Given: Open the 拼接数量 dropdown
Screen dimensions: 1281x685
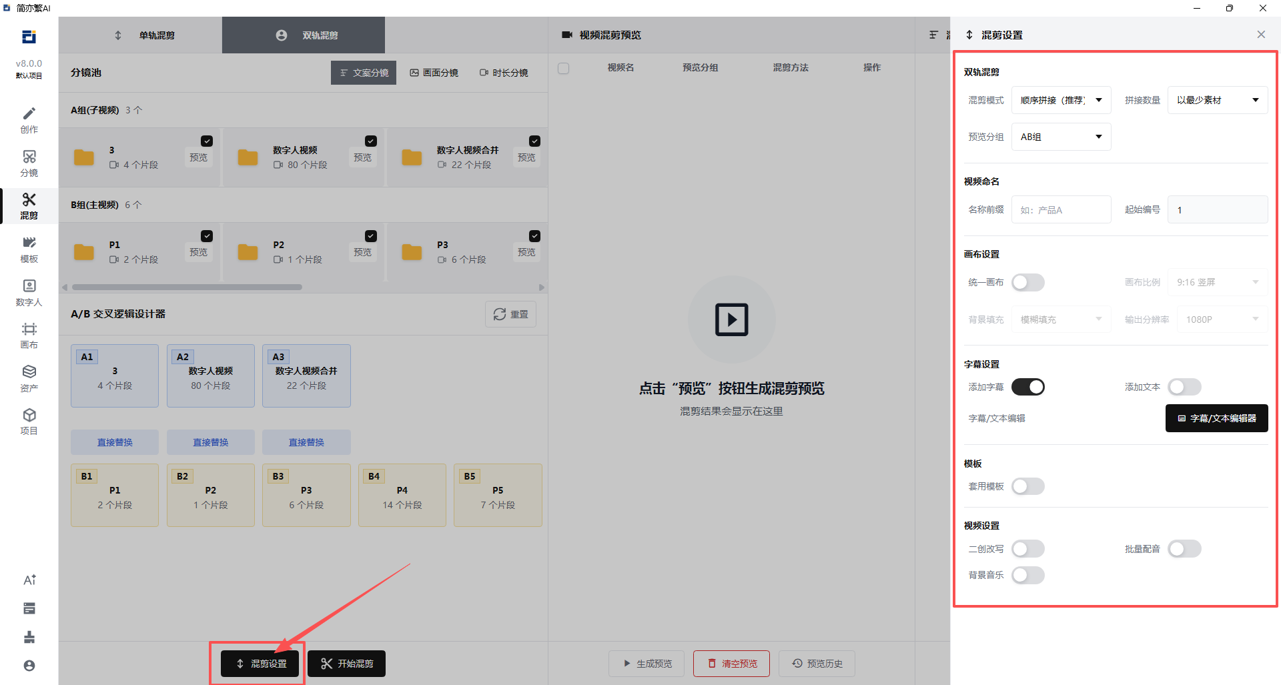Looking at the screenshot, I should tap(1218, 100).
